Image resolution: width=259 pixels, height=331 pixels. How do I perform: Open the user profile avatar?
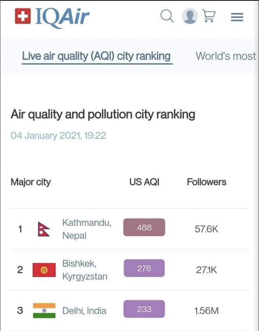coord(190,16)
